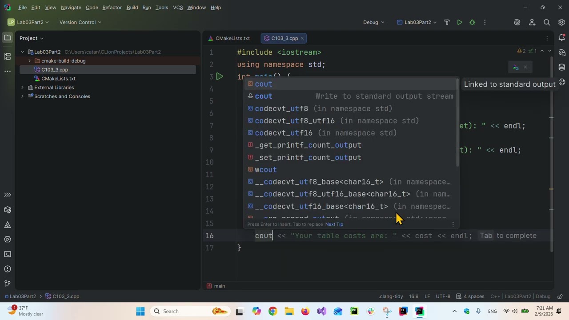Open editor tab options vertical dots

[x=547, y=38]
